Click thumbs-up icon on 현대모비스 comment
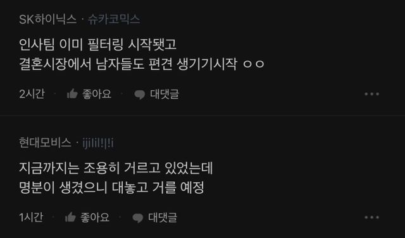Screen dimensions: 405x238 (x=70, y=217)
